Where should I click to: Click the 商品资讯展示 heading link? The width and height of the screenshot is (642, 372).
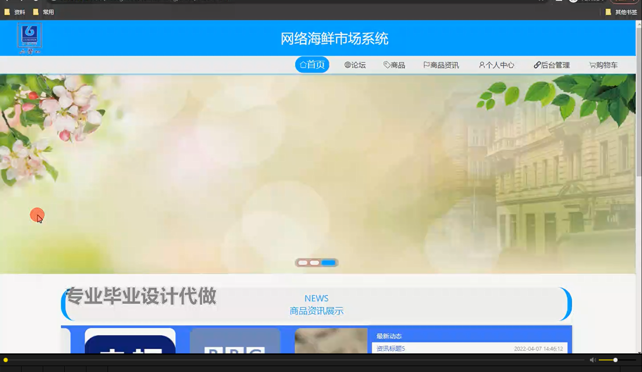point(316,311)
